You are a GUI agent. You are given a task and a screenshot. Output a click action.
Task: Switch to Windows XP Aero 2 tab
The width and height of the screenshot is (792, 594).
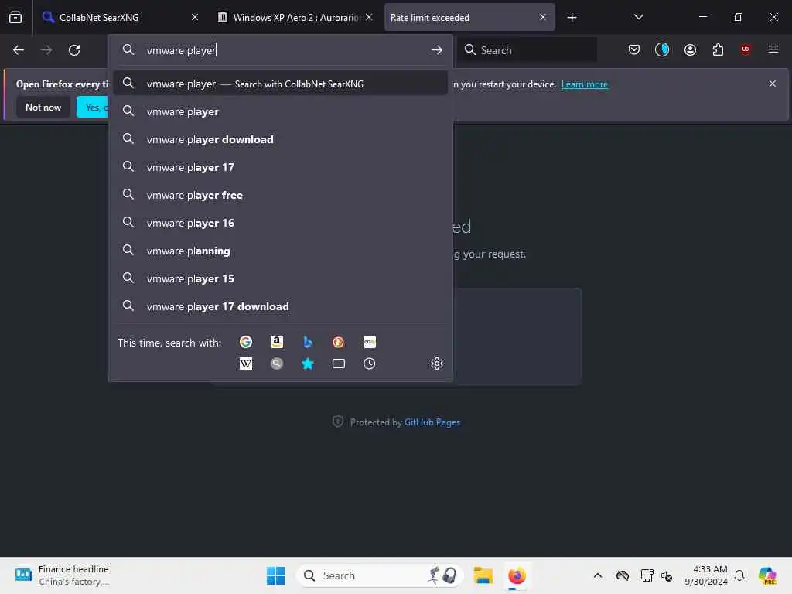coord(296,17)
